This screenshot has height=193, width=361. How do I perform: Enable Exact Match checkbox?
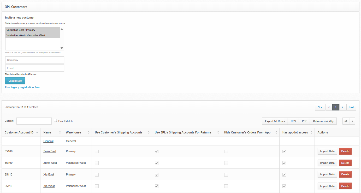tap(55, 120)
